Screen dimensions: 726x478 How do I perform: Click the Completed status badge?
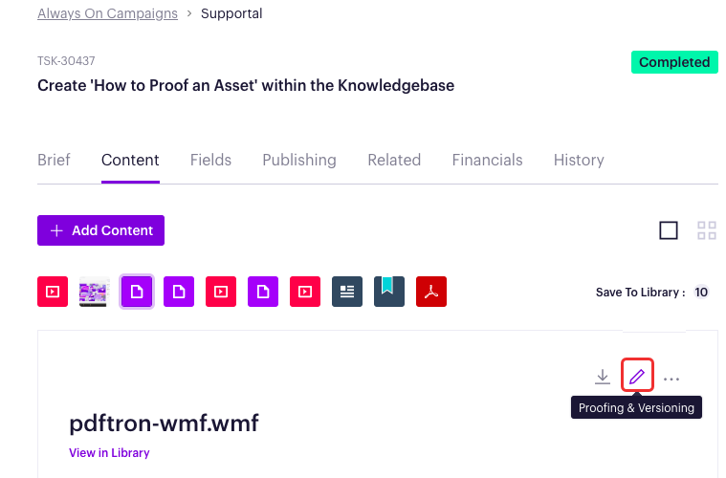tap(674, 62)
